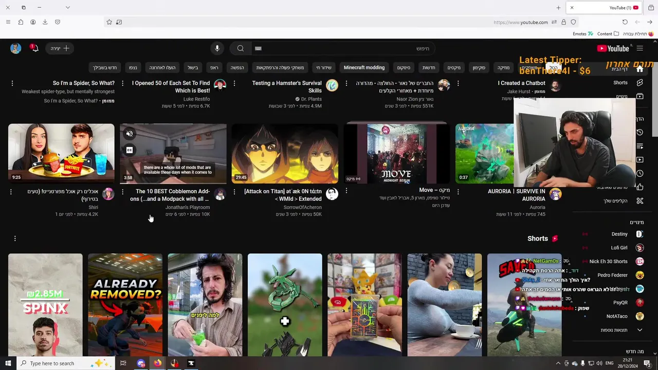Select the חדש בשבילך filter chip
Screen dimensions: 658x370
[x=105, y=67]
